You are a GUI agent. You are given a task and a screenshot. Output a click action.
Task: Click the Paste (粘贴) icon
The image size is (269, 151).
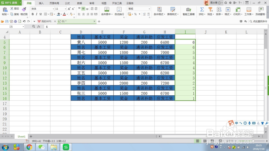pos(5,10)
